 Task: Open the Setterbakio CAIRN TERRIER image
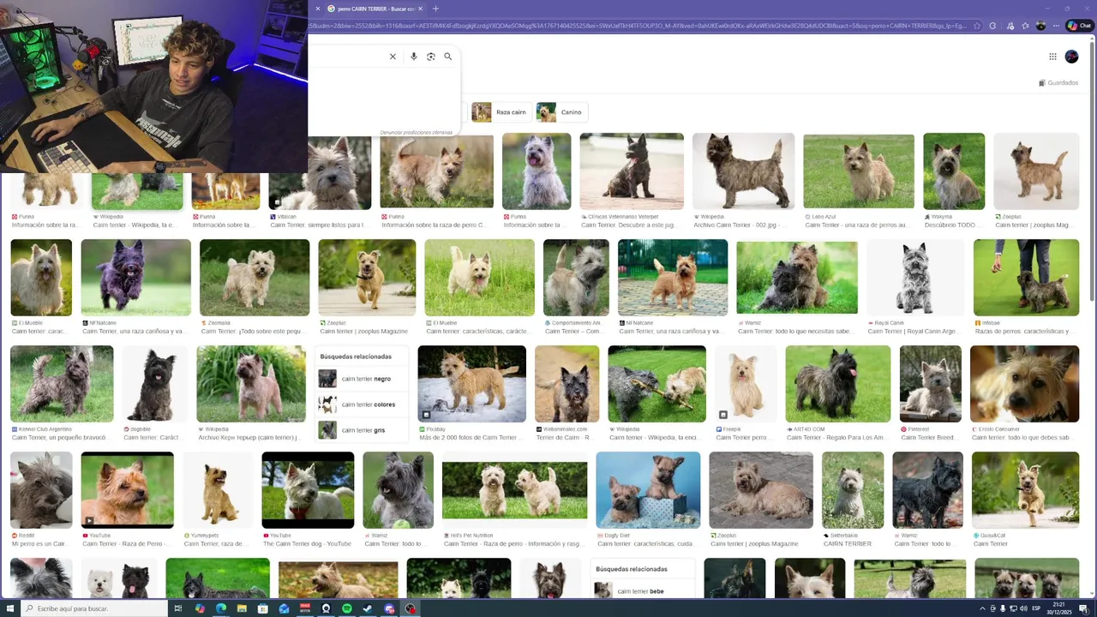(x=853, y=489)
